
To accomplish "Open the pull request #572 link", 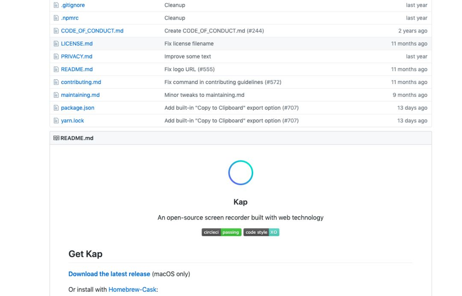I will [272, 82].
